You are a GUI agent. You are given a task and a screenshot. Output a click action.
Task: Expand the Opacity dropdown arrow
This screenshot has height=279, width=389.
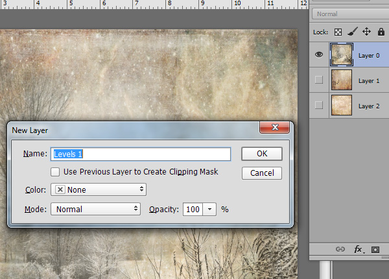point(211,209)
